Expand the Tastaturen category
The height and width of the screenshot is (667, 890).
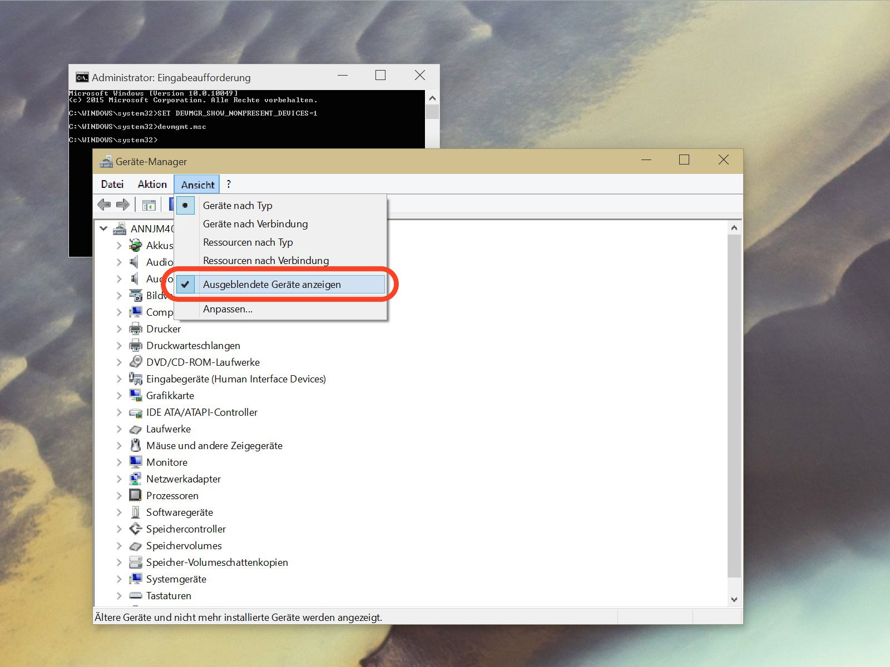(x=118, y=595)
